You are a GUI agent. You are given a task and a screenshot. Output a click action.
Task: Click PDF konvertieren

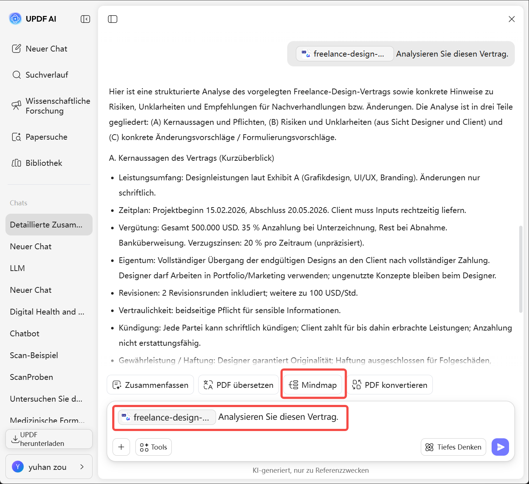point(390,385)
